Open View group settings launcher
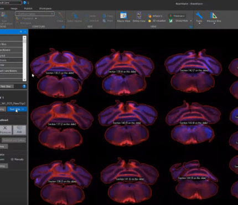Image resolution: width=238 pixels, height=205 pixels. coord(191,27)
